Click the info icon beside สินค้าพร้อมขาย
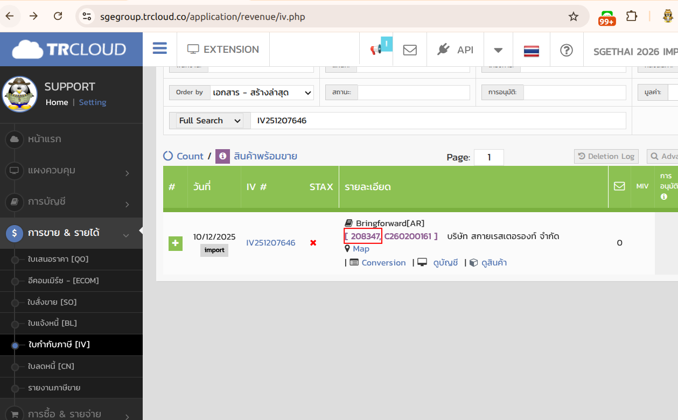Screen dimensions: 678x420 tap(222, 156)
